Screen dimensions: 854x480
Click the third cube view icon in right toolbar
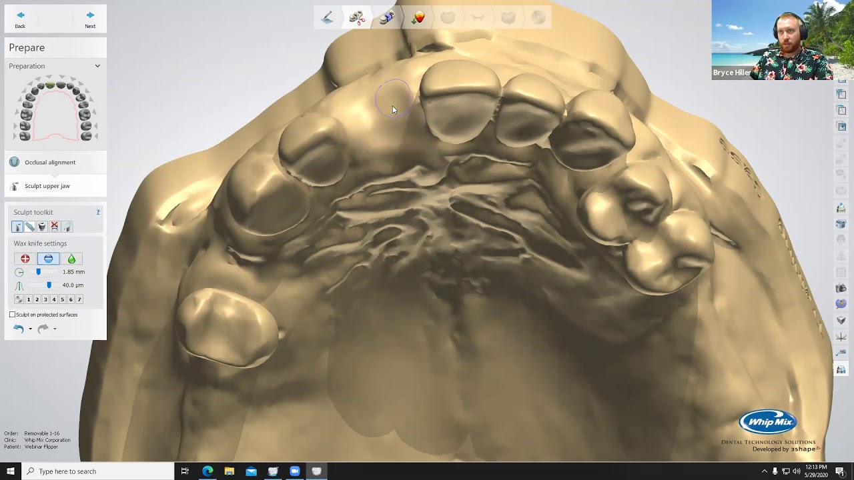pos(841,110)
